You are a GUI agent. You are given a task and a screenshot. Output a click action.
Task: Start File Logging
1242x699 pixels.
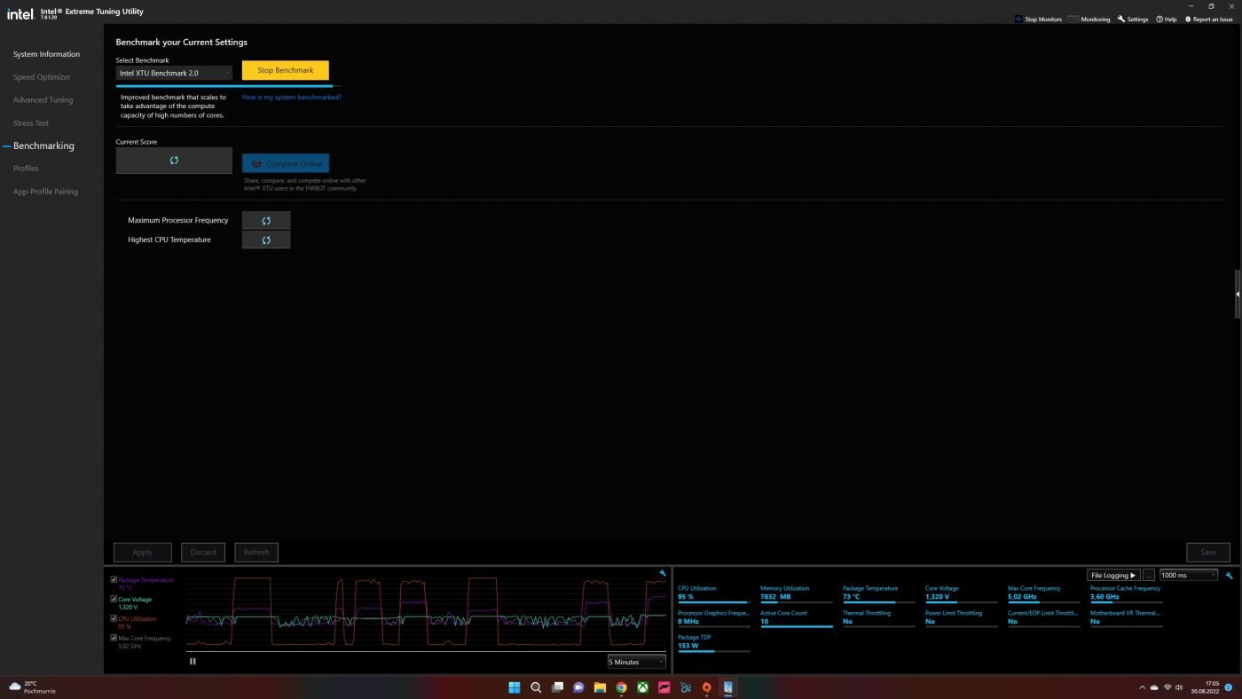(1113, 575)
